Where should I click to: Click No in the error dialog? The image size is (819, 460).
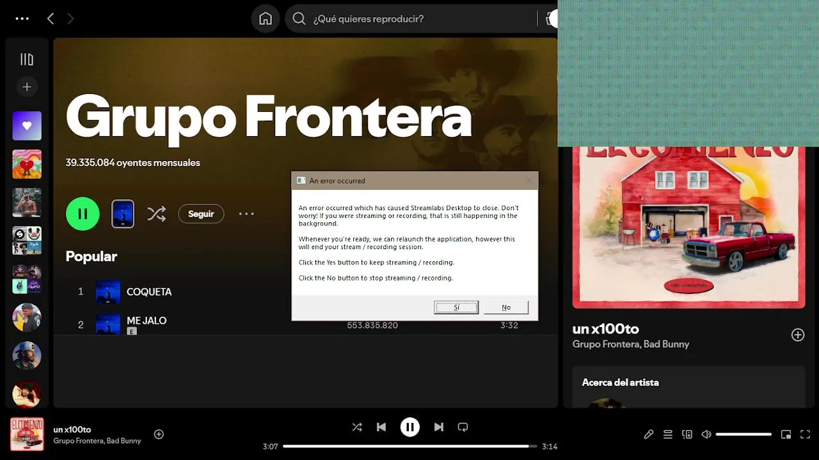click(506, 307)
